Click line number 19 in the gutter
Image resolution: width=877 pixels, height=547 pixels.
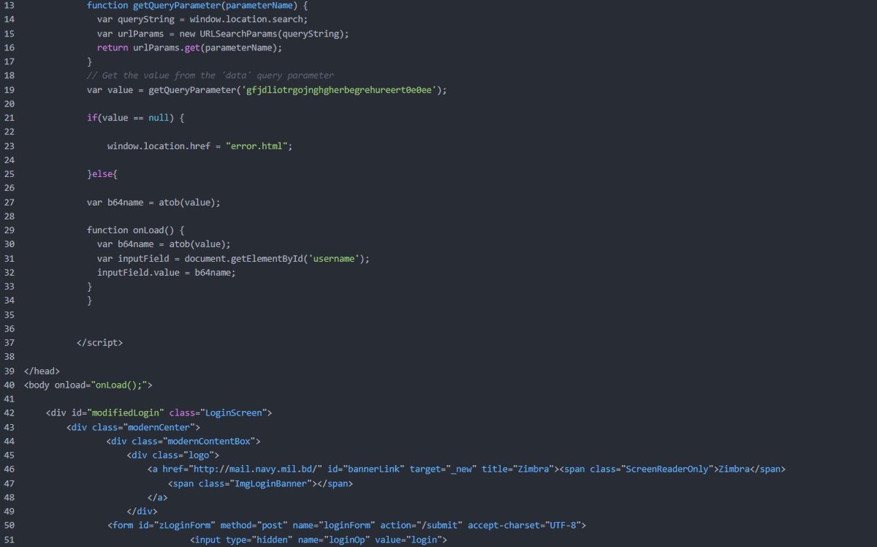pyautogui.click(x=9, y=90)
